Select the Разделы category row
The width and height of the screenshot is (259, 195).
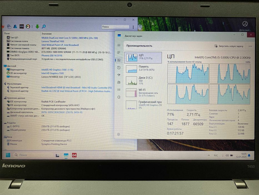[10, 123]
